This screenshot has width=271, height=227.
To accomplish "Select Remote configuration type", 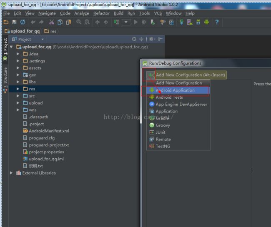I will (x=178, y=139).
